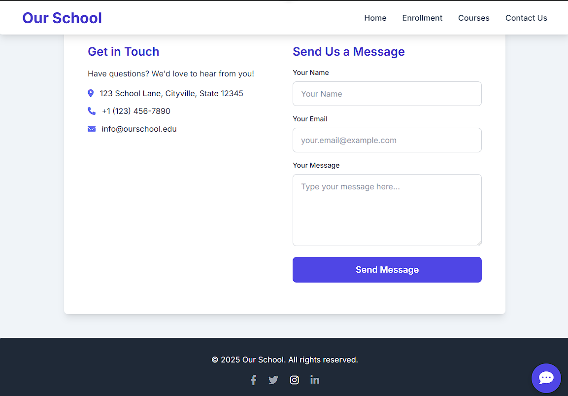
Task: Click the Facebook icon in footer
Action: click(x=253, y=380)
